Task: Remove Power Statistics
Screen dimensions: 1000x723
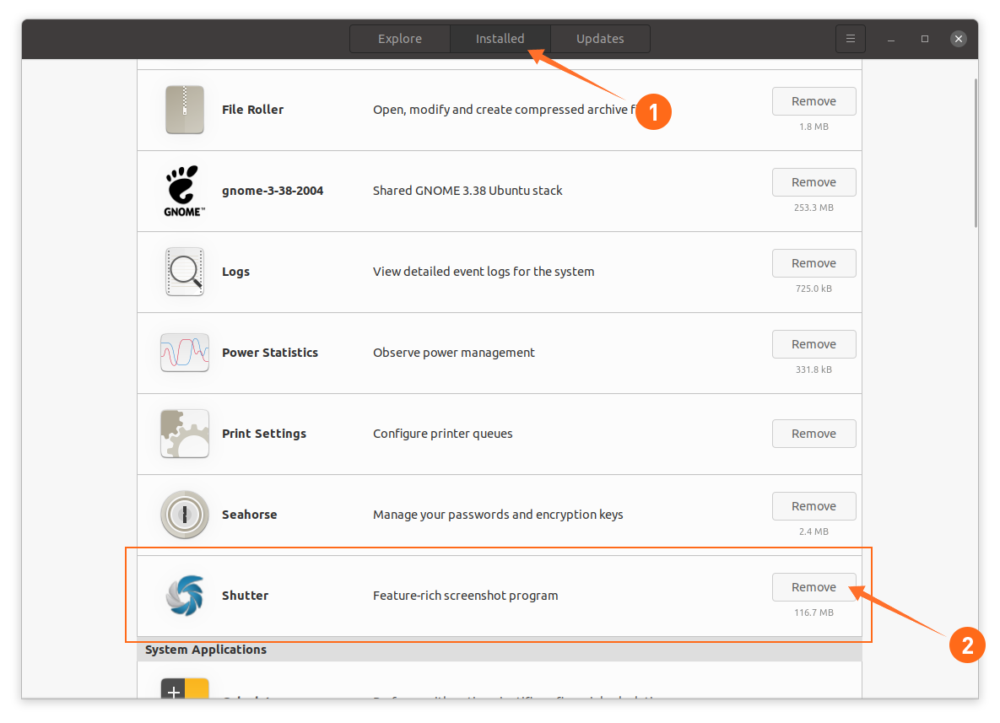Action: [x=814, y=344]
